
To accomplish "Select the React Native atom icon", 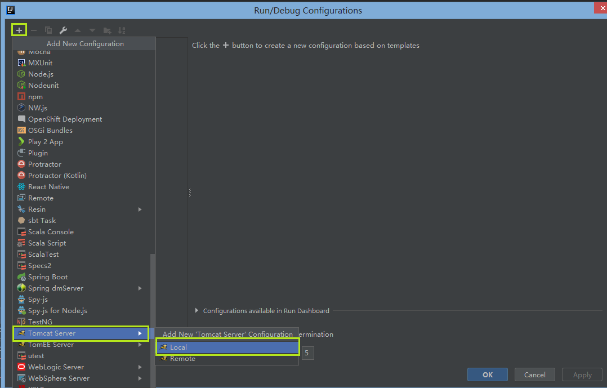I will pyautogui.click(x=21, y=186).
